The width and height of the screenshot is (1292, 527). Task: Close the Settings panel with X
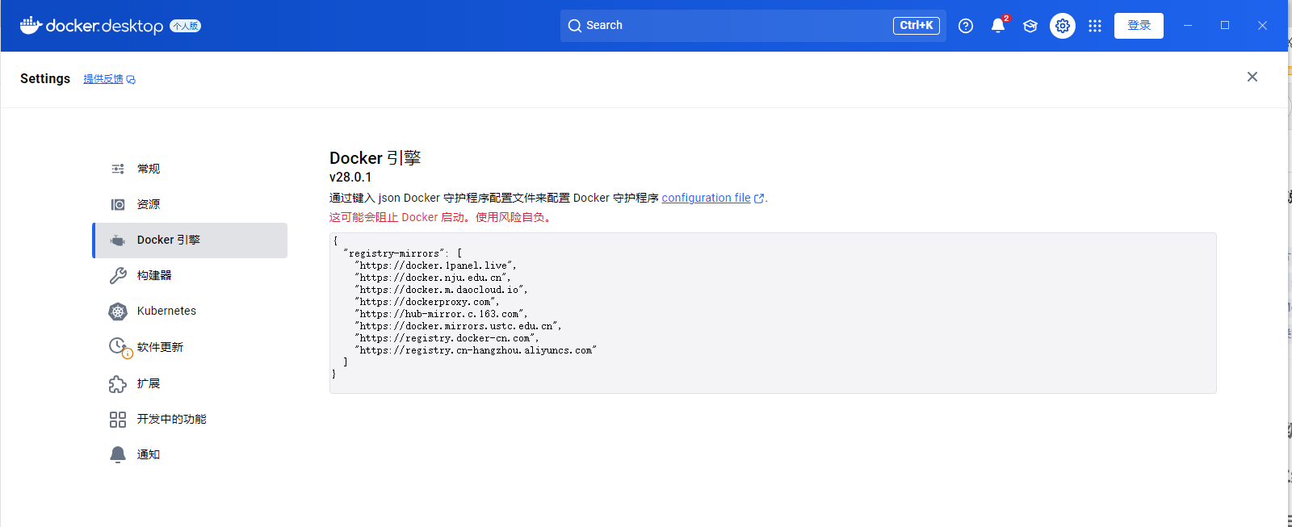point(1252,77)
